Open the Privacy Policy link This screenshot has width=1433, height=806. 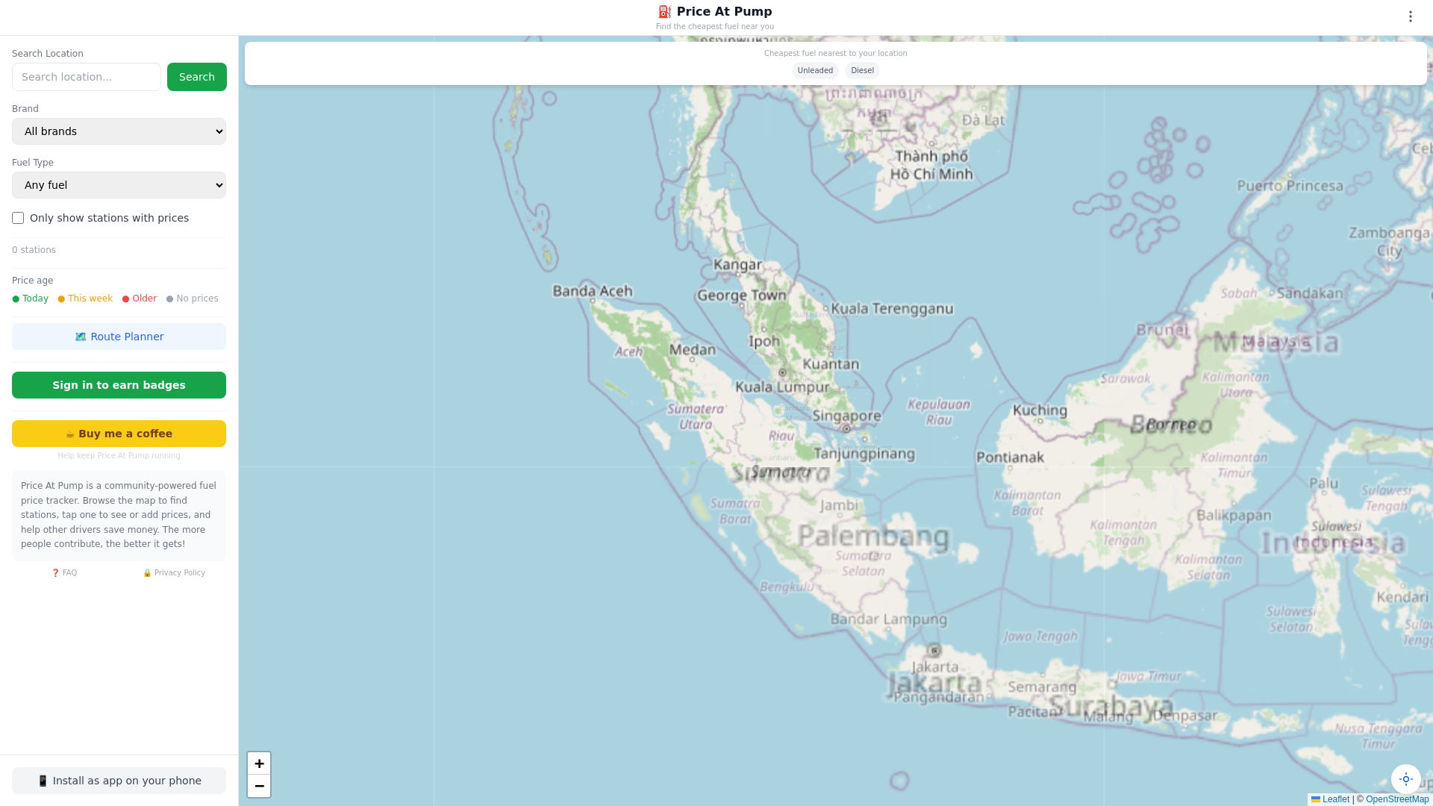[174, 573]
